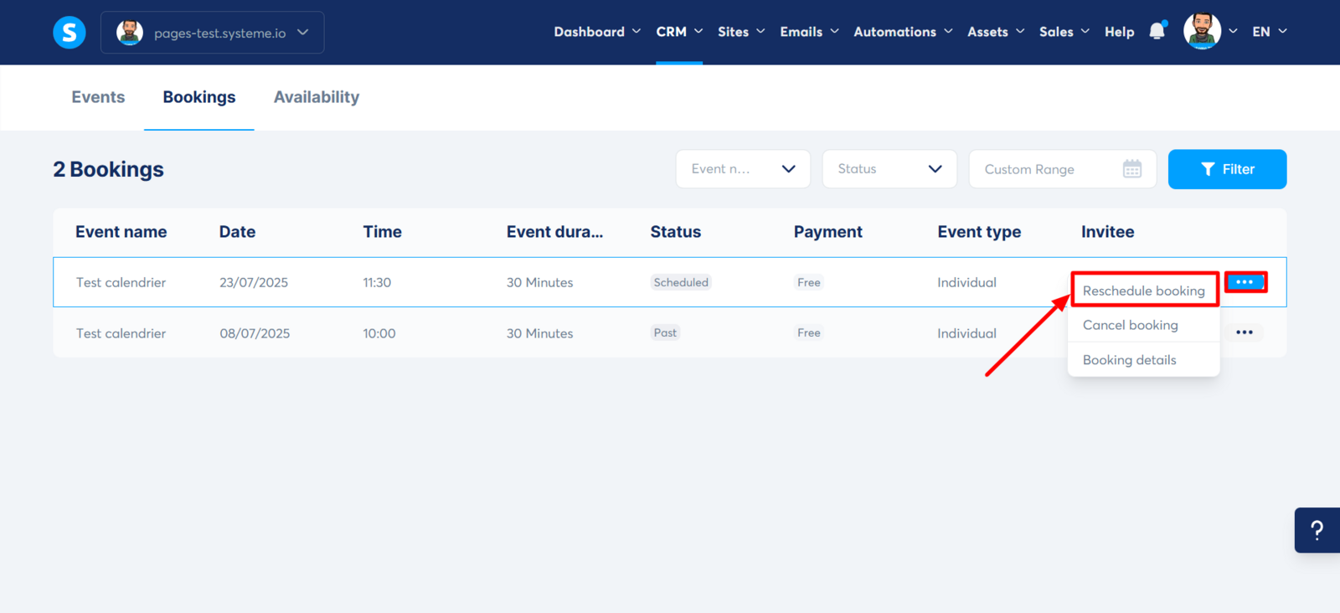Click Individual in the 10:00 booking row
The height and width of the screenshot is (613, 1340).
pos(967,333)
